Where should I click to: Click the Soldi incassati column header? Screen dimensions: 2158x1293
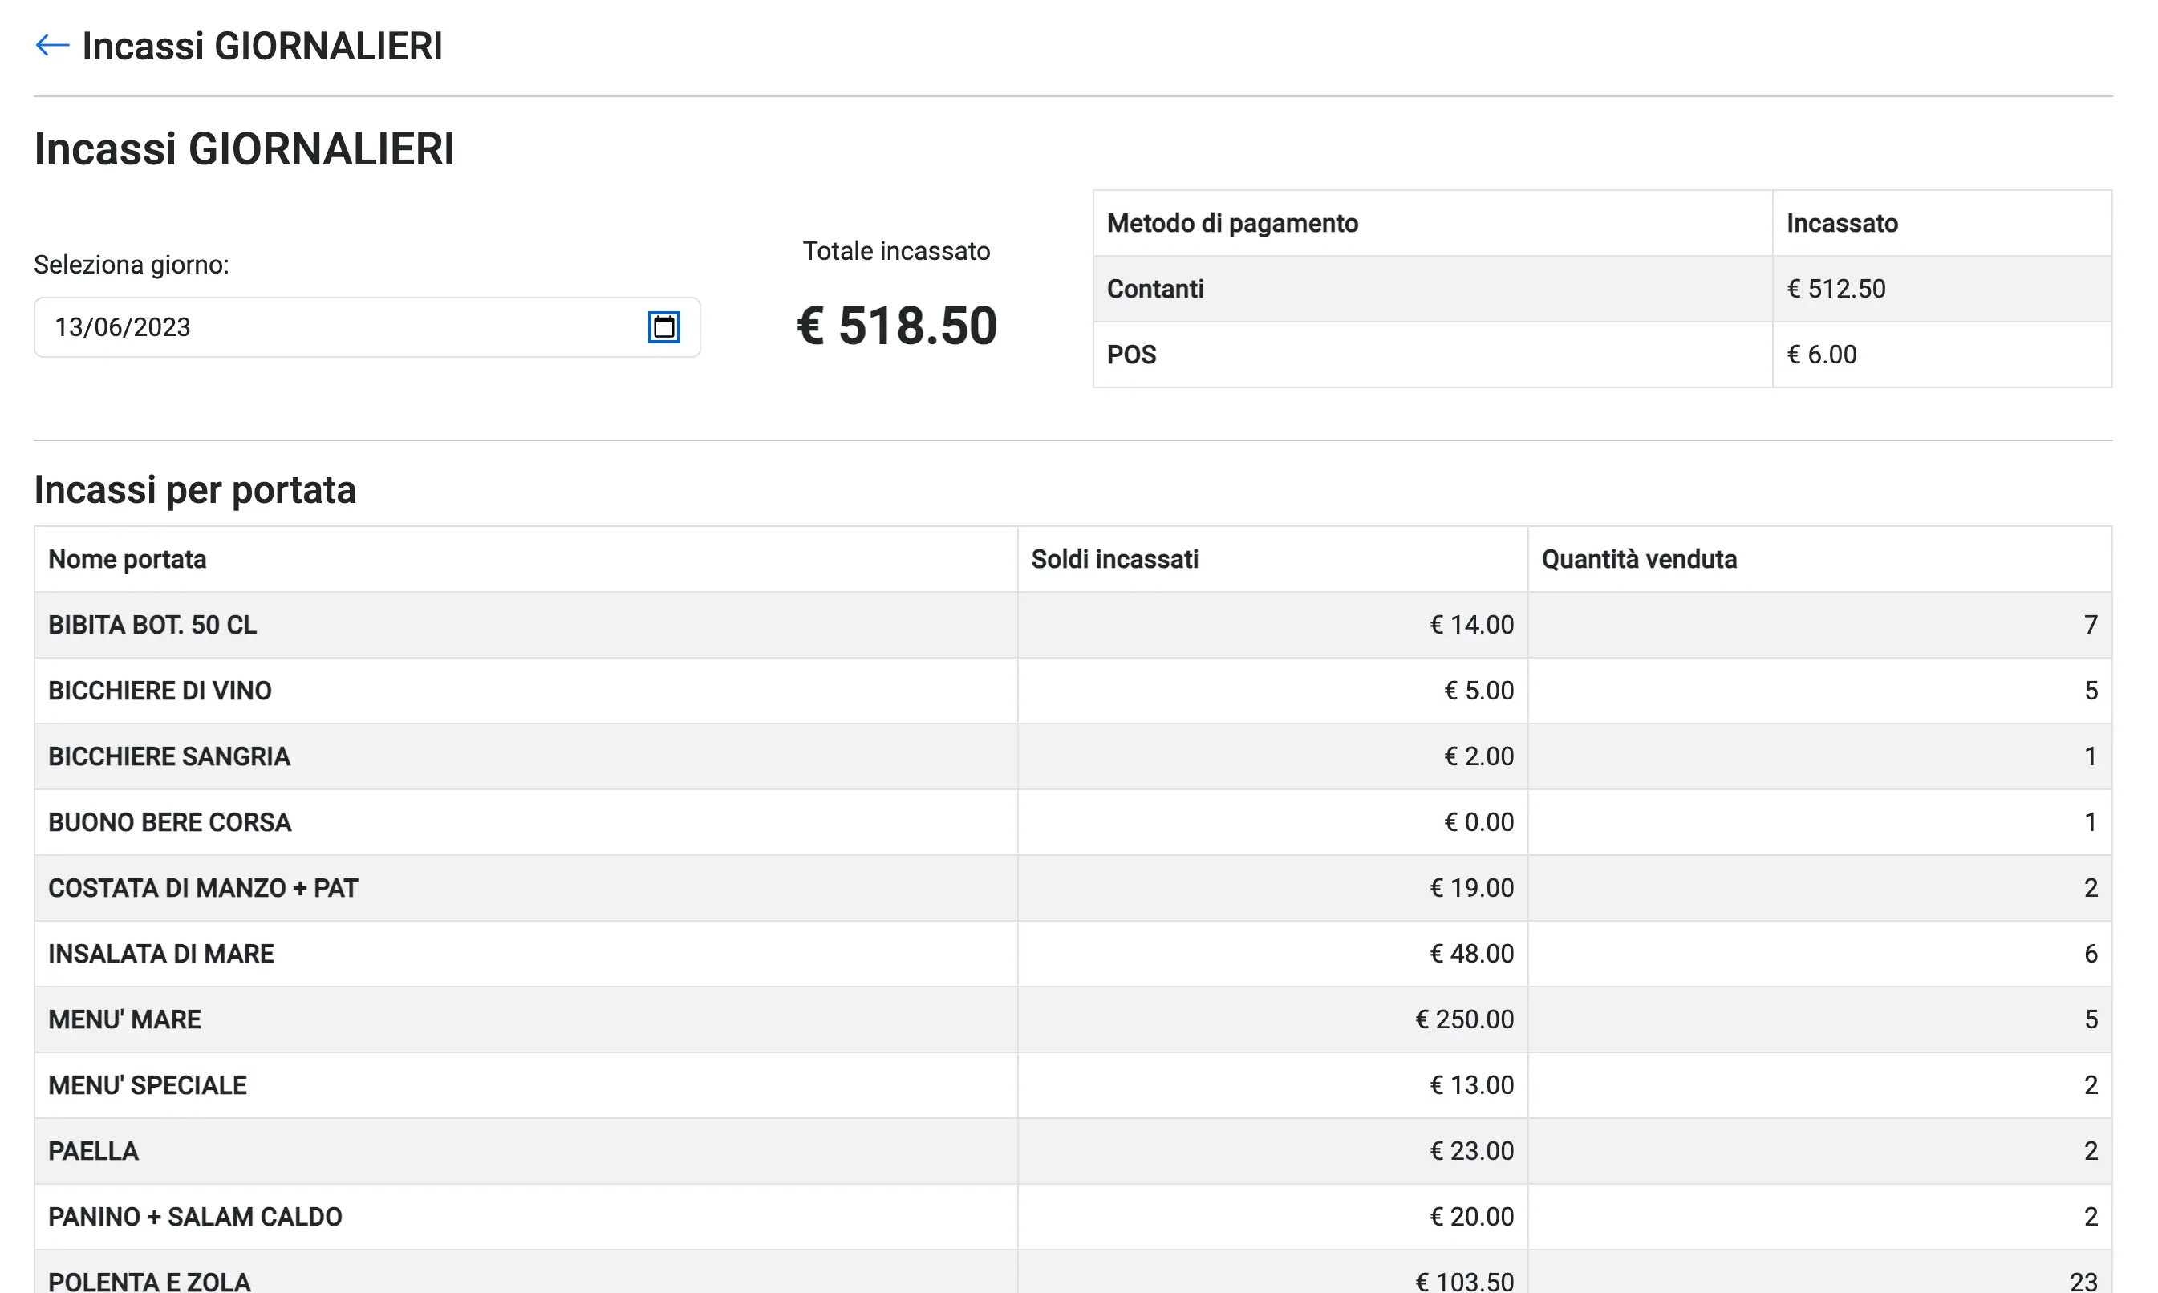(x=1114, y=559)
